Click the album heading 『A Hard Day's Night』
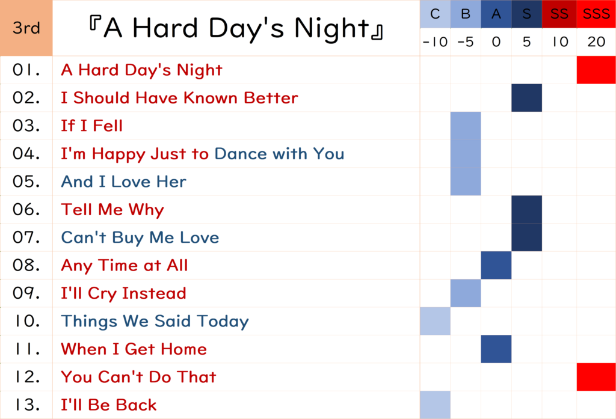This screenshot has height=419, width=616. pyautogui.click(x=236, y=28)
